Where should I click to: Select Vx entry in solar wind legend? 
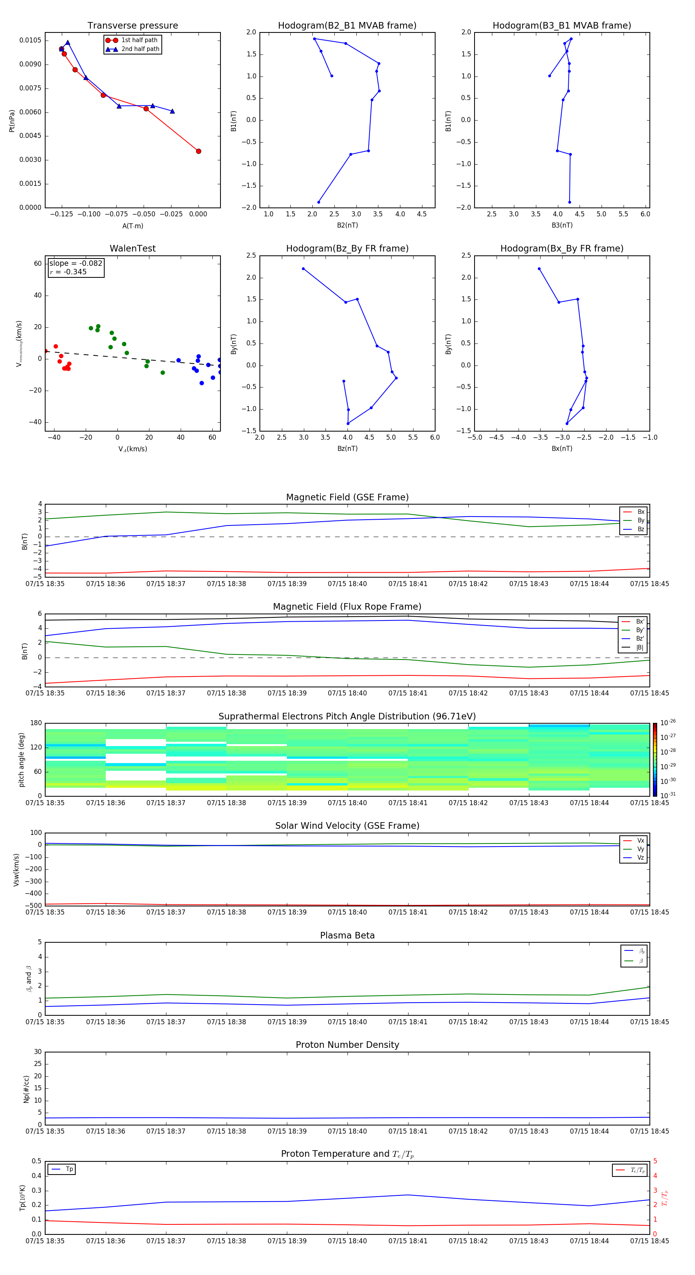(634, 840)
